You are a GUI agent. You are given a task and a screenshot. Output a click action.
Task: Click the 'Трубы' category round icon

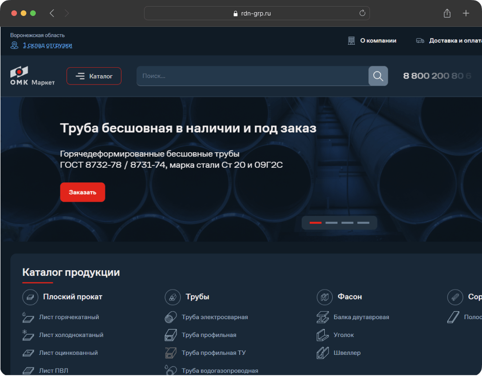[x=172, y=297]
